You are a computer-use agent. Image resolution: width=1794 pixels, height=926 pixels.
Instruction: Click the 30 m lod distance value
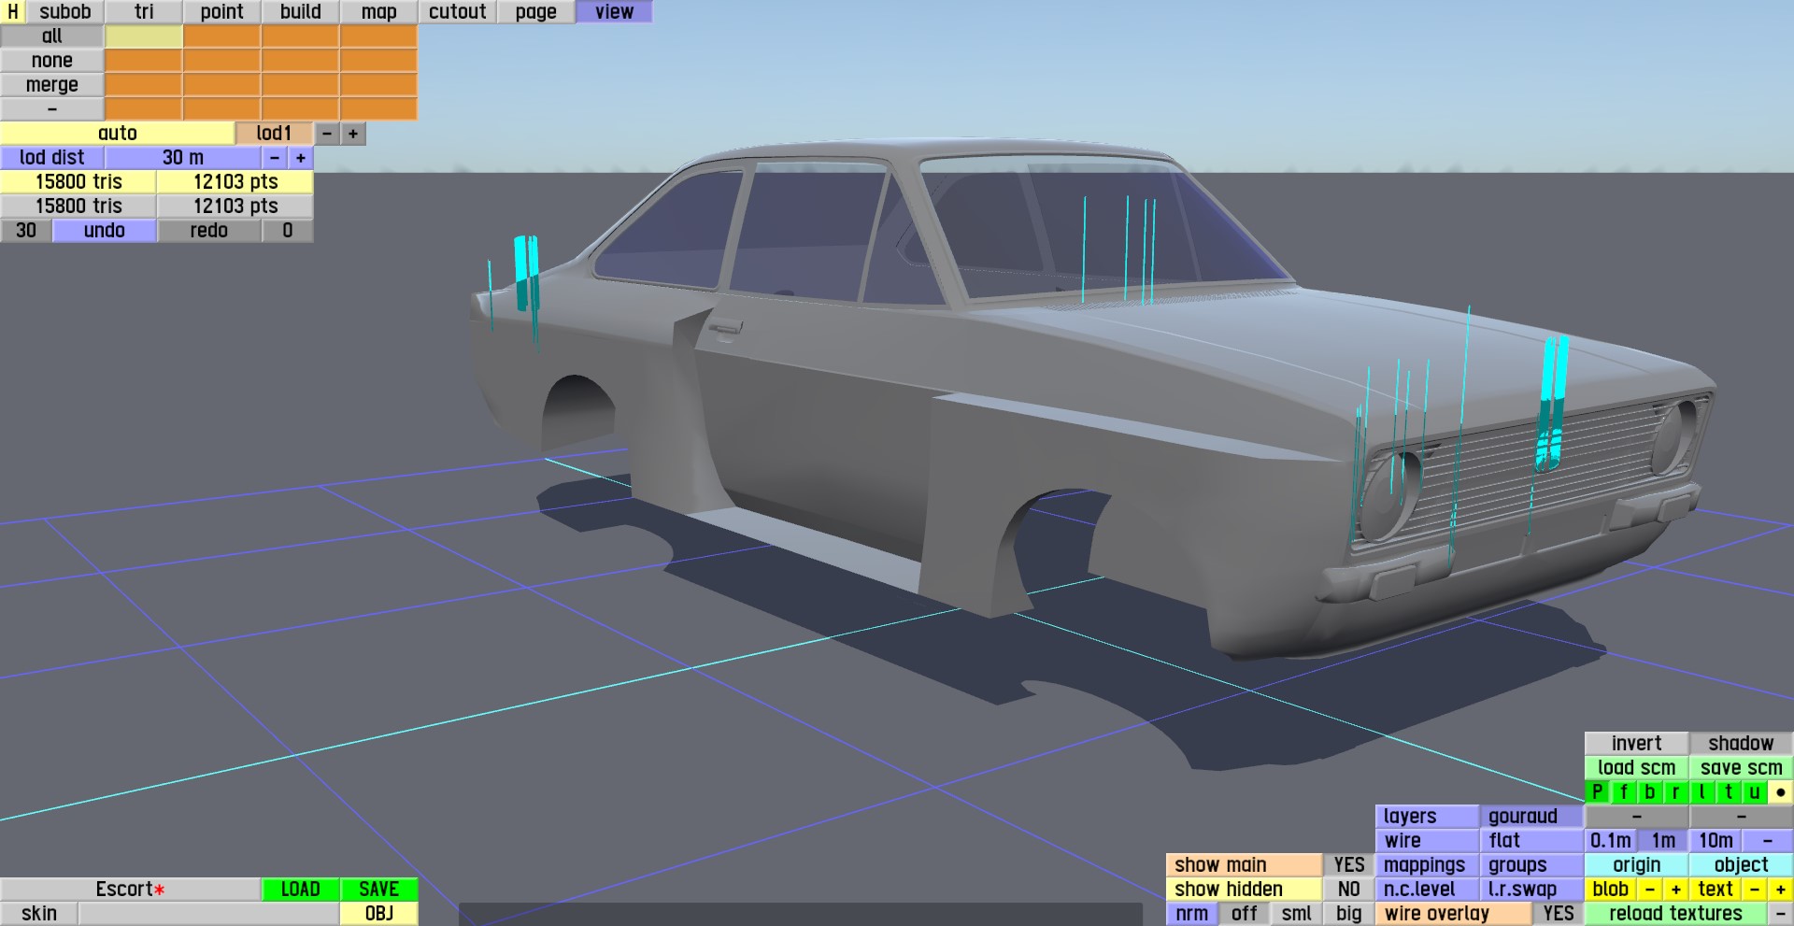(x=183, y=158)
